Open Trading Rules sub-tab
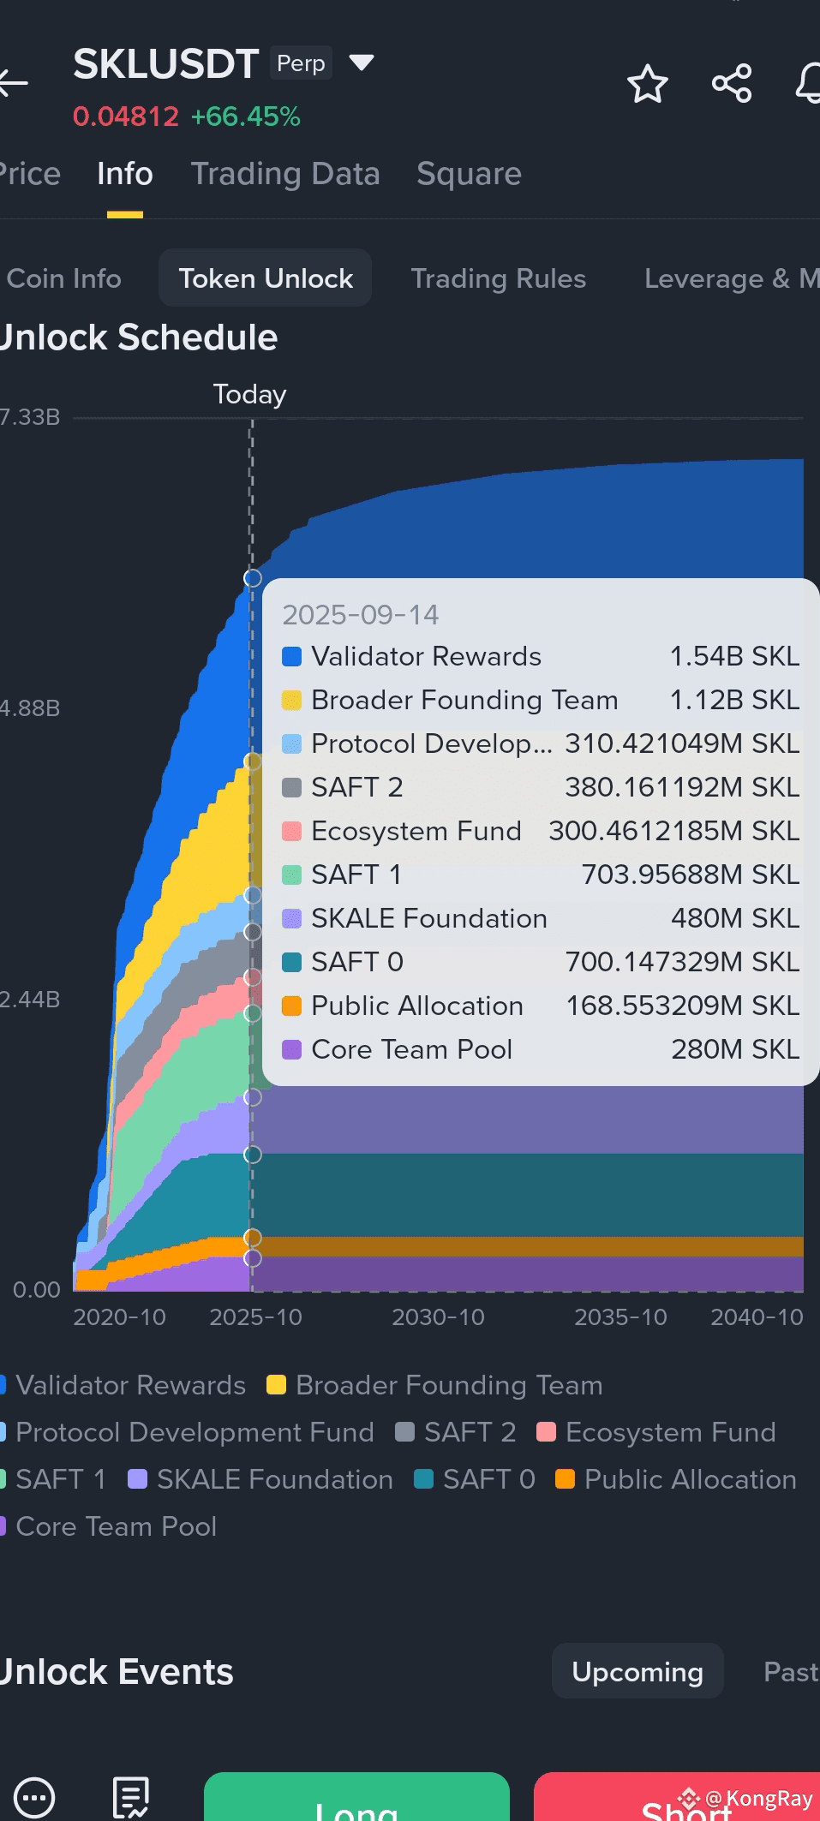Viewport: 820px width, 1821px height. [499, 278]
